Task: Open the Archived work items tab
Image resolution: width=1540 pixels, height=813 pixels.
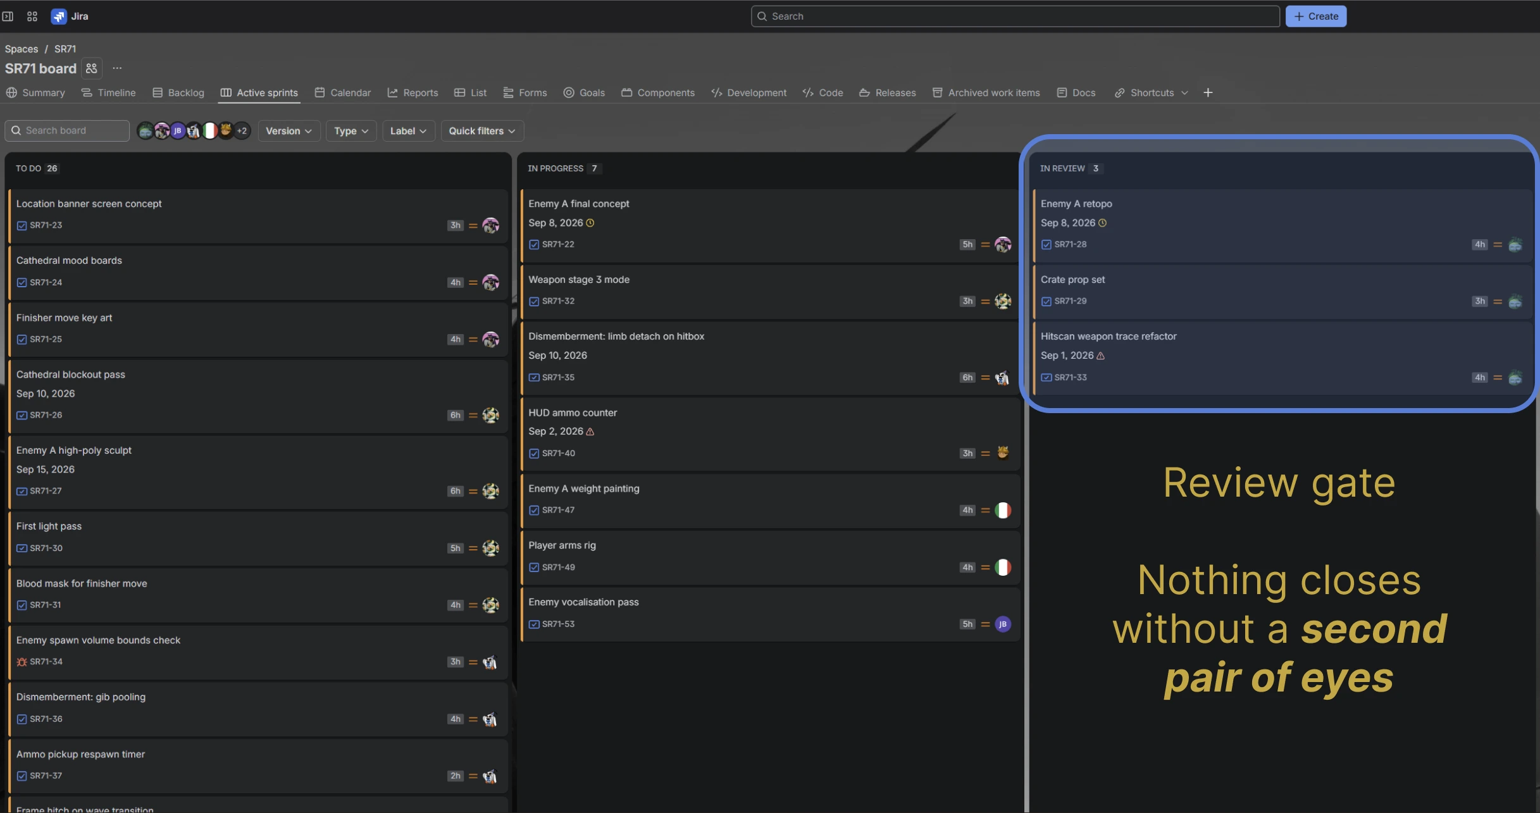Action: point(986,92)
